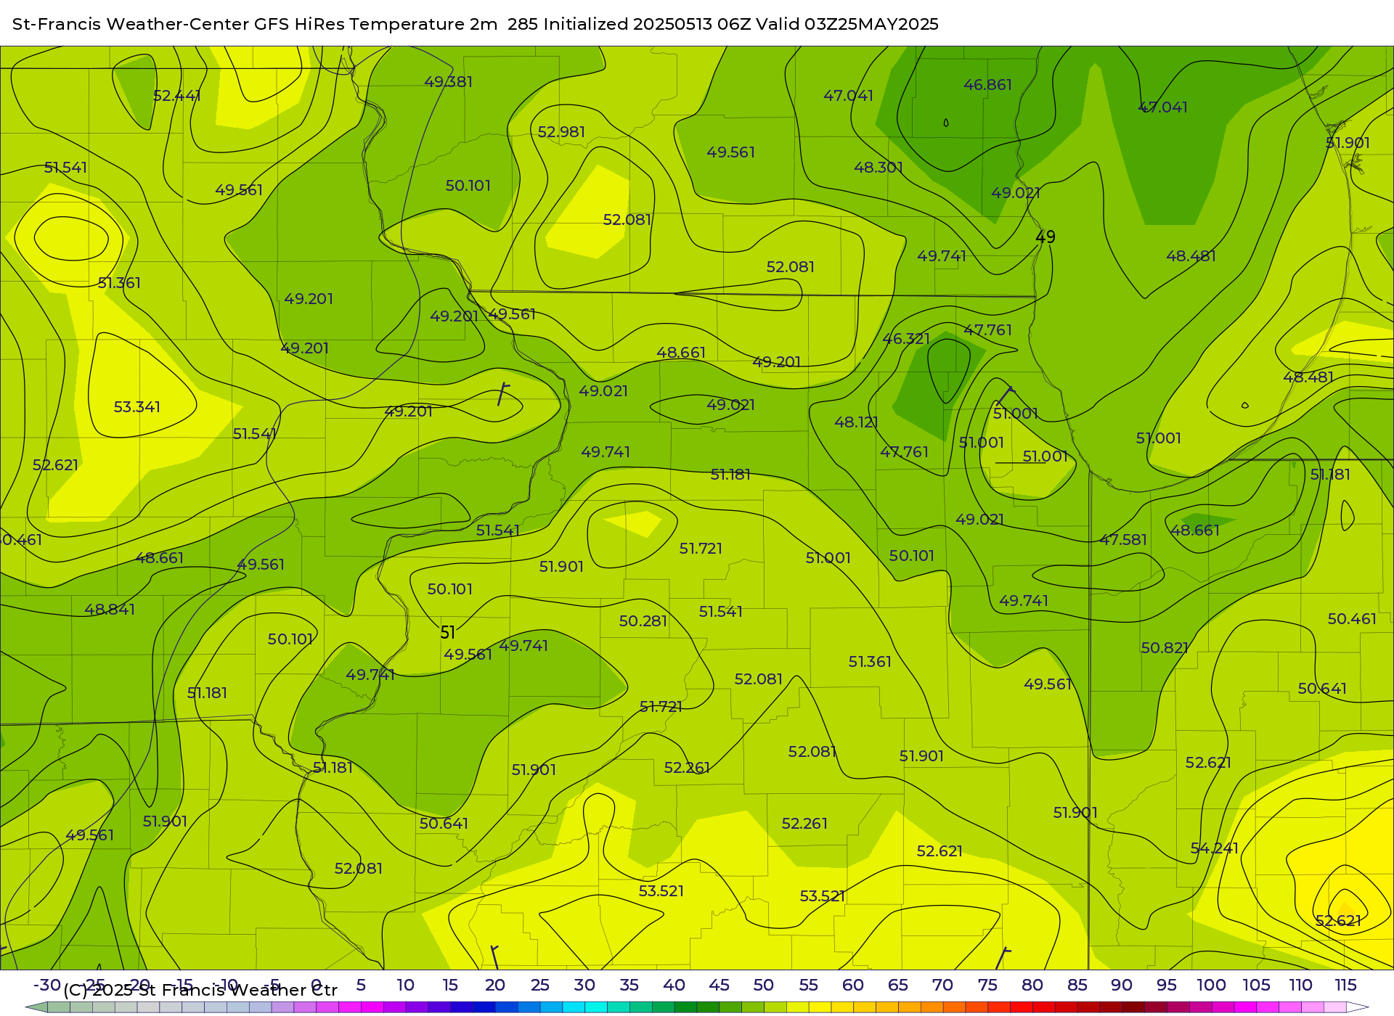Click the 'Valid 03Z25MAY2025' text in header
The image size is (1394, 1016).
(x=847, y=24)
